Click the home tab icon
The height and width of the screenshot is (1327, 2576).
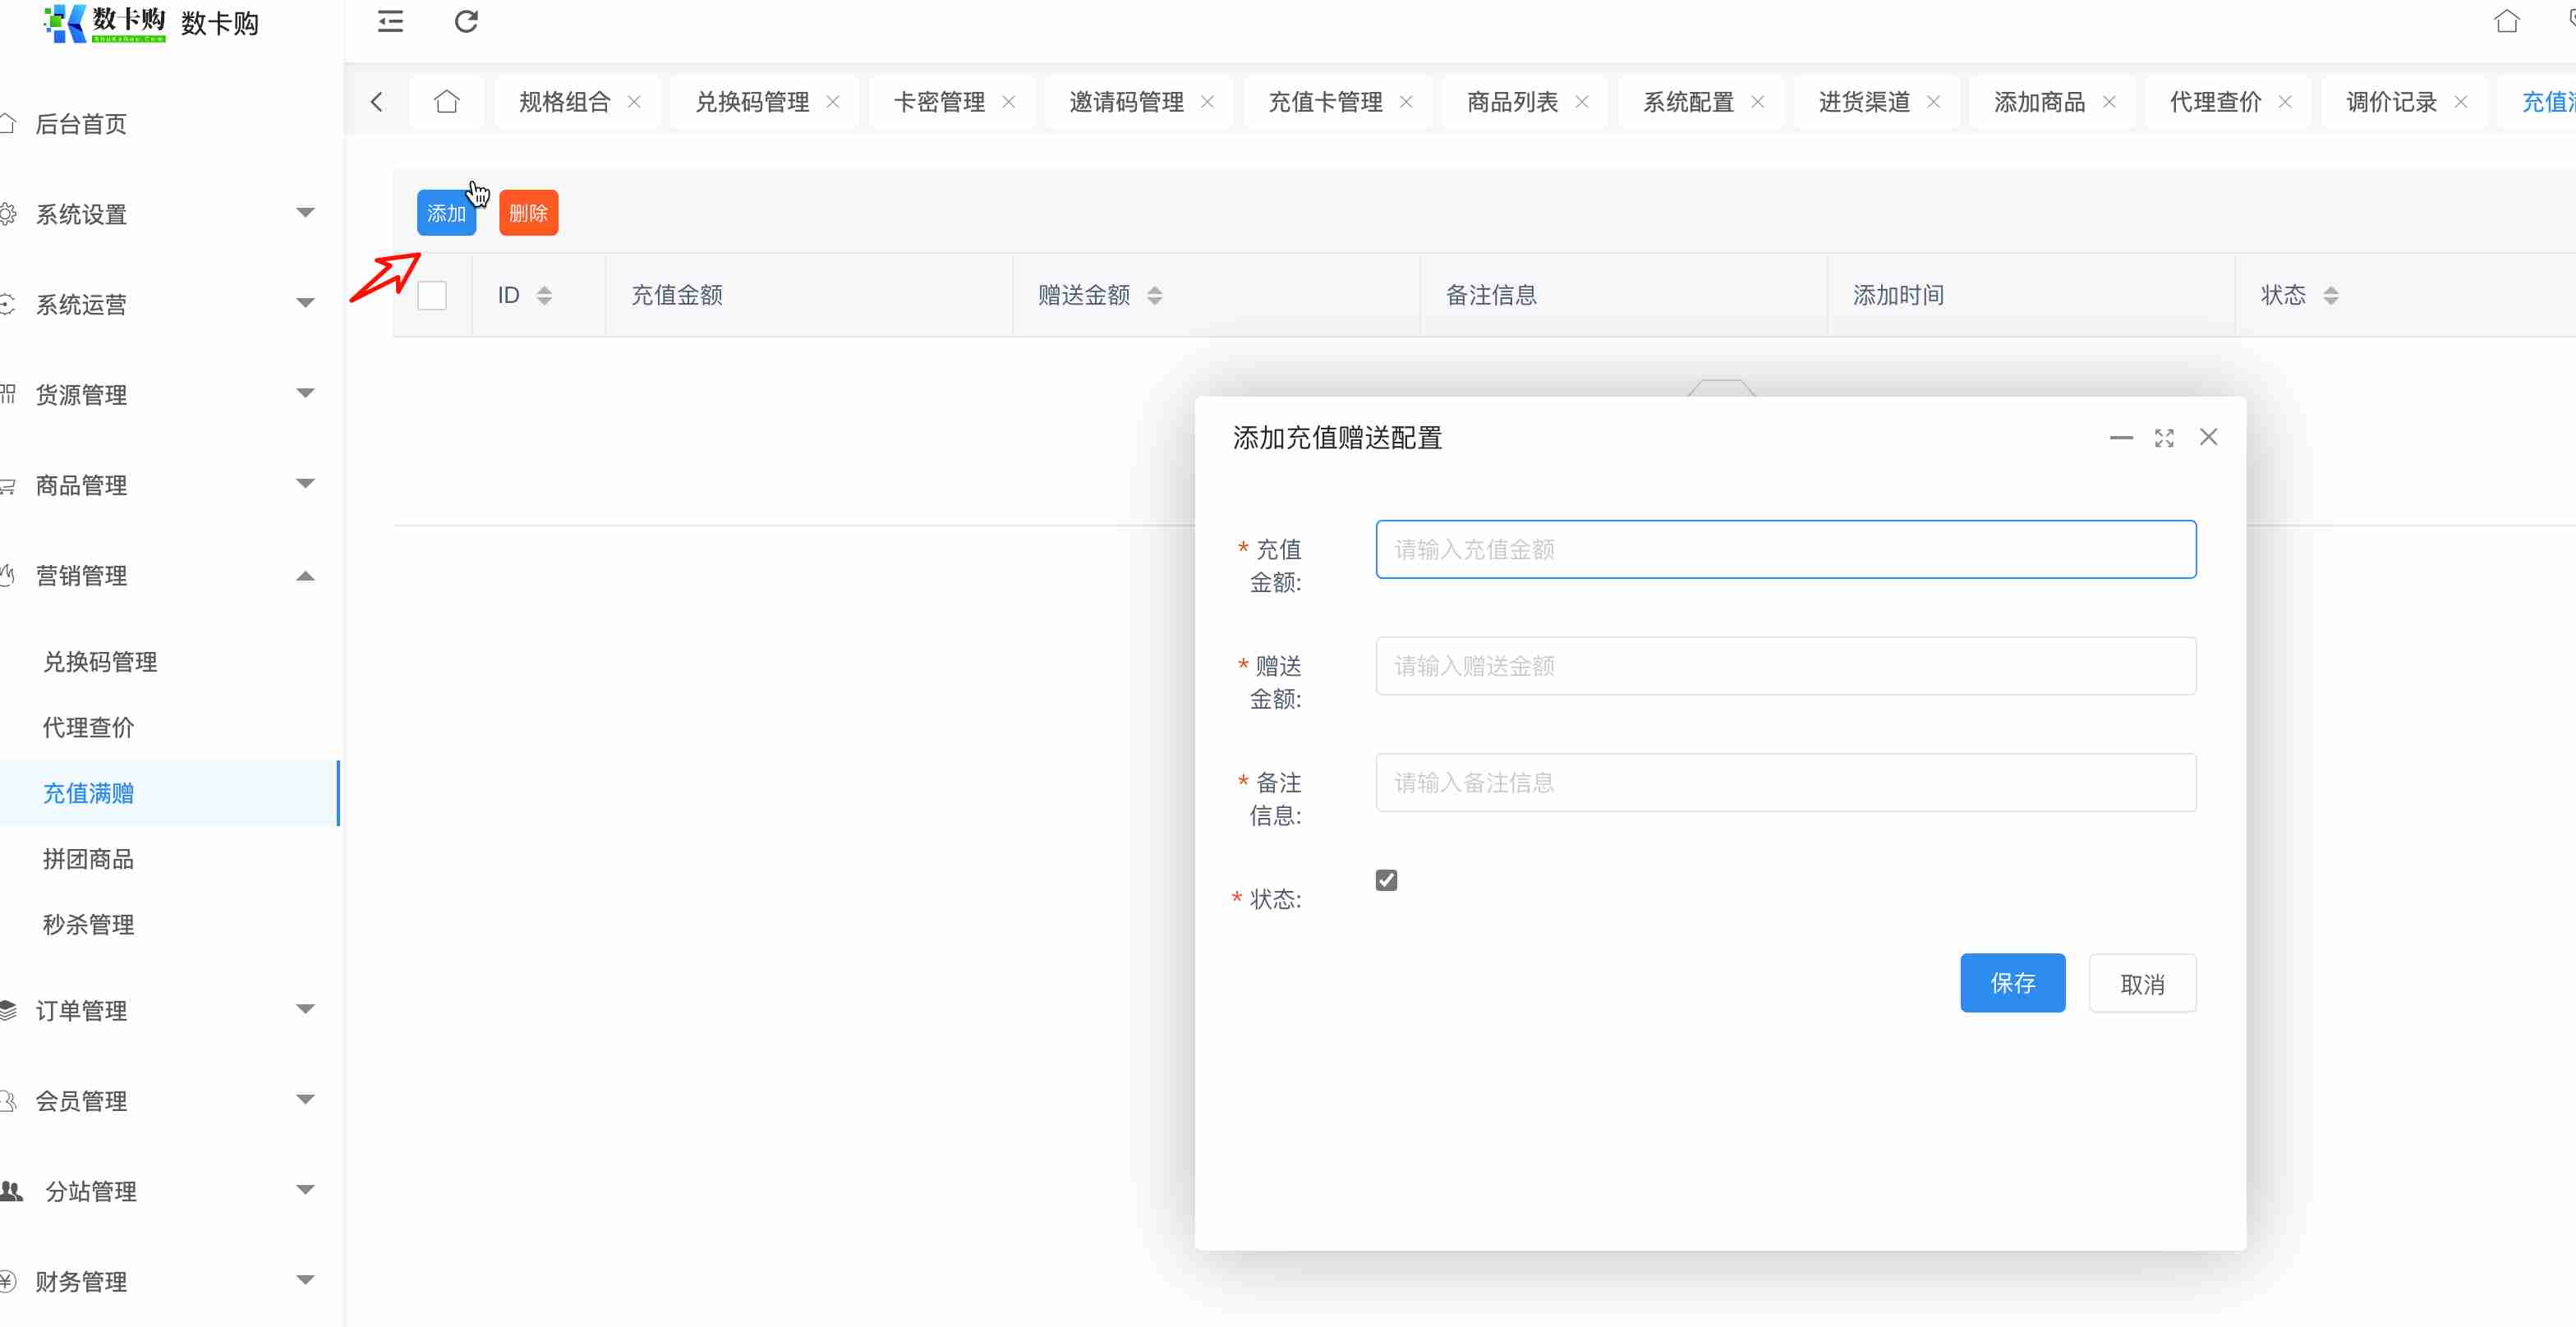coord(446,102)
